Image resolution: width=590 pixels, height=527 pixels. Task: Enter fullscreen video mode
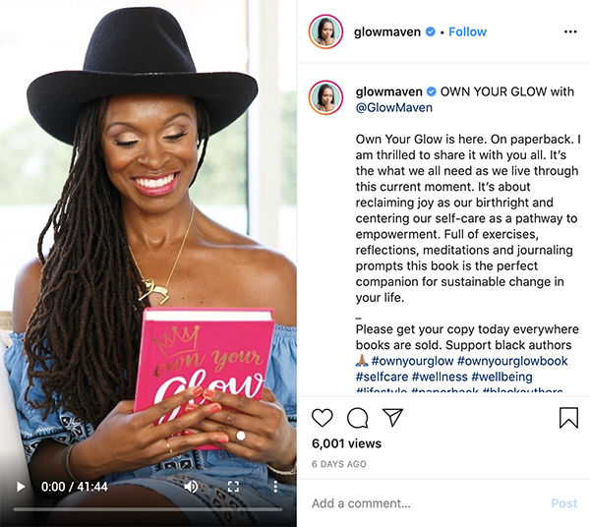click(233, 487)
